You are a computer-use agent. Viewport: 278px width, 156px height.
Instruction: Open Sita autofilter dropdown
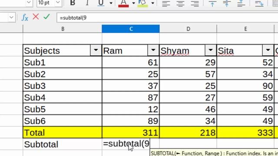pyautogui.click(x=268, y=50)
